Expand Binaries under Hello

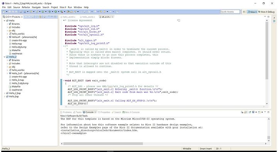7,24
